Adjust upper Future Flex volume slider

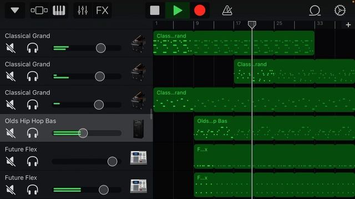112,161
